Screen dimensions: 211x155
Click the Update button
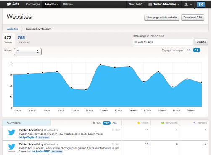201,42
